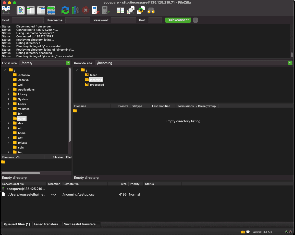This screenshot has width=295, height=235.
Task: Open the Local site path dropdown
Action: tap(68, 63)
